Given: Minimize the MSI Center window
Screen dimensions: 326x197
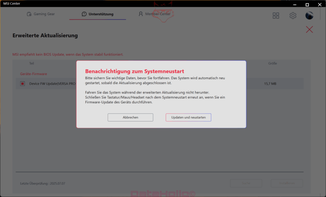Looking at the screenshot, I should (x=294, y=4).
